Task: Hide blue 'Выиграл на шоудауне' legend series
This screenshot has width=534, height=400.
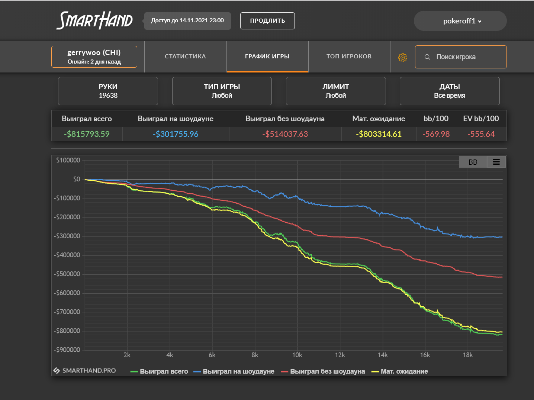Action: [x=234, y=371]
